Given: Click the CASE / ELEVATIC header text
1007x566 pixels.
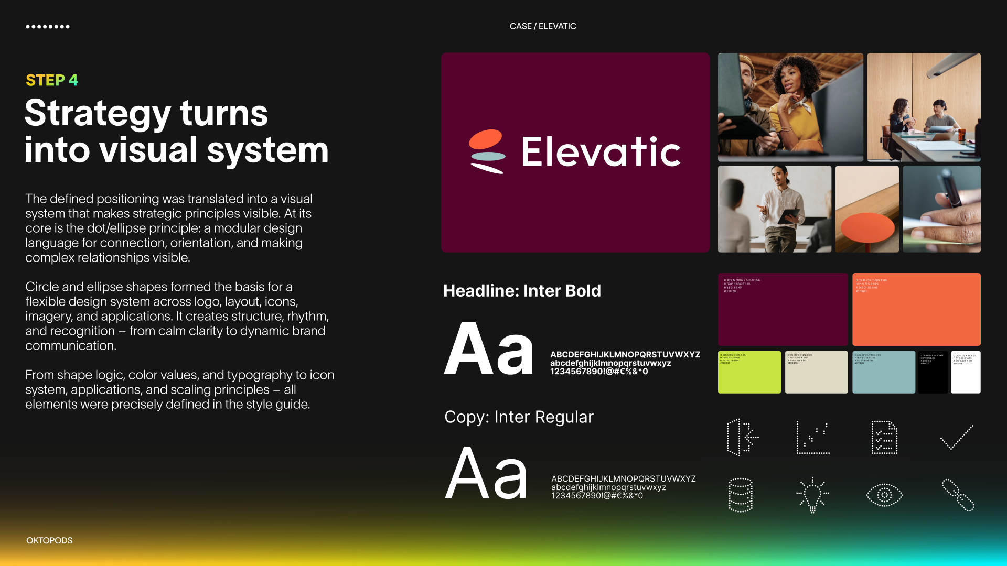Looking at the screenshot, I should (x=543, y=26).
